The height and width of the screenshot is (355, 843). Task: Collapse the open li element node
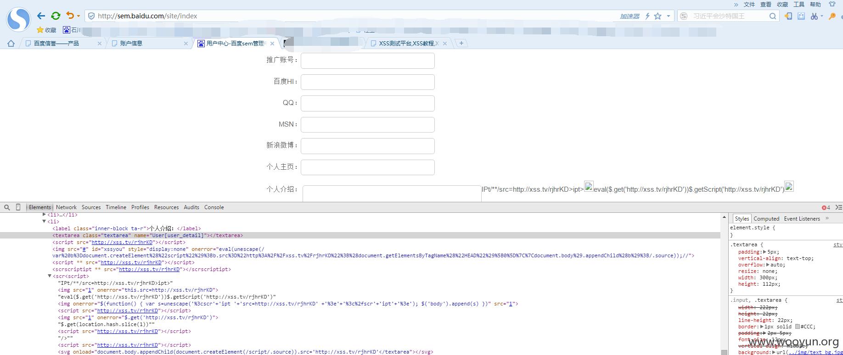(44, 222)
